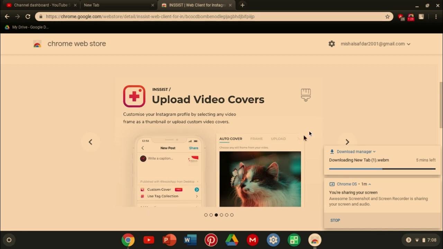Click the URL address bar

(x=214, y=17)
